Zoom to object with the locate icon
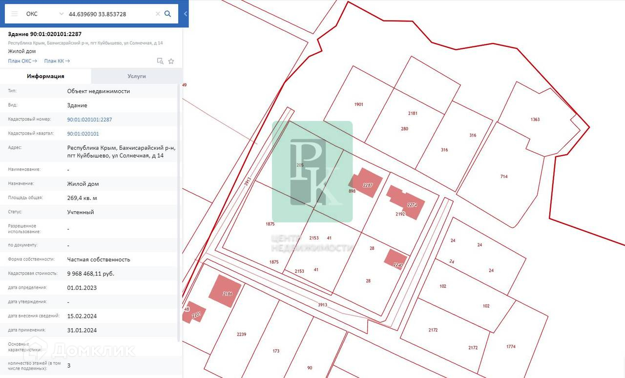Viewport: 625px width, 378px height. pyautogui.click(x=160, y=61)
